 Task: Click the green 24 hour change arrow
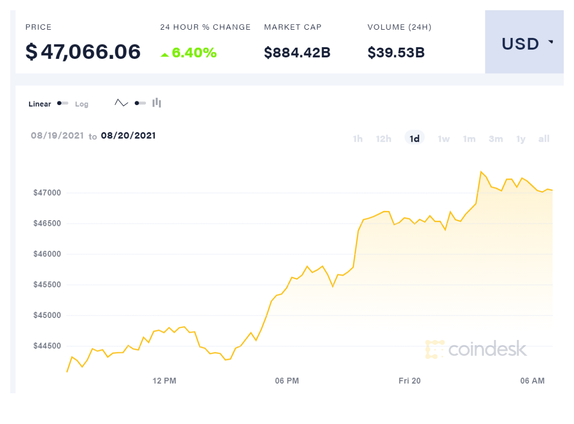point(164,54)
